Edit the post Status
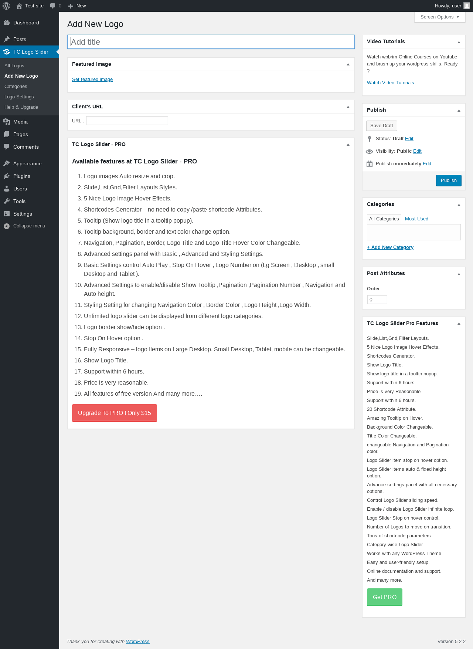Screen dimensions: 473x649 pos(409,139)
